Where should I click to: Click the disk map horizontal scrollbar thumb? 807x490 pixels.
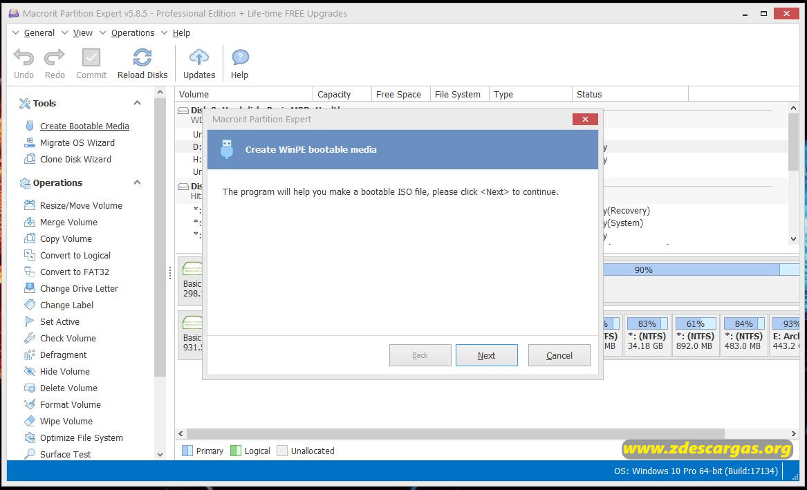pyautogui.click(x=456, y=433)
